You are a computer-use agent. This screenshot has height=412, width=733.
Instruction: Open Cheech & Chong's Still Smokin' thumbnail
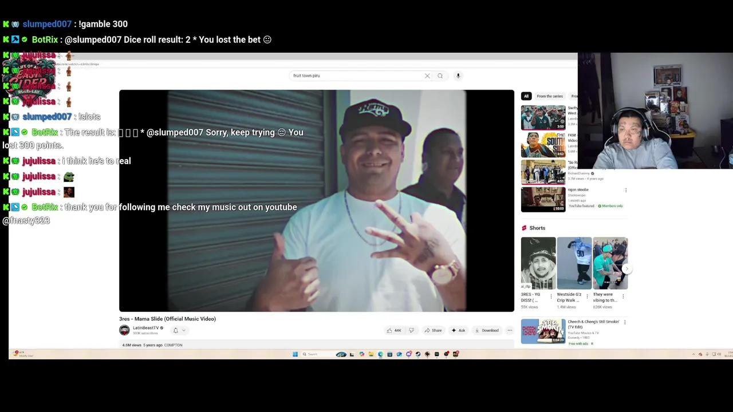[x=543, y=331]
